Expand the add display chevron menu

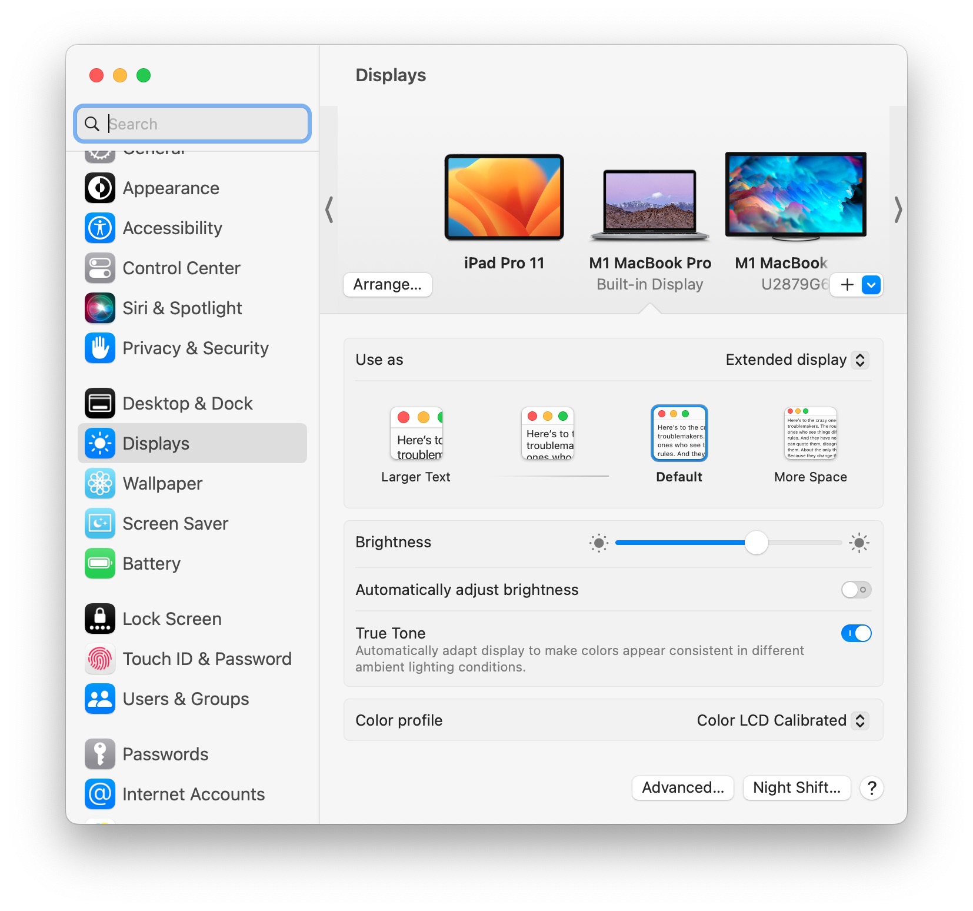(870, 285)
